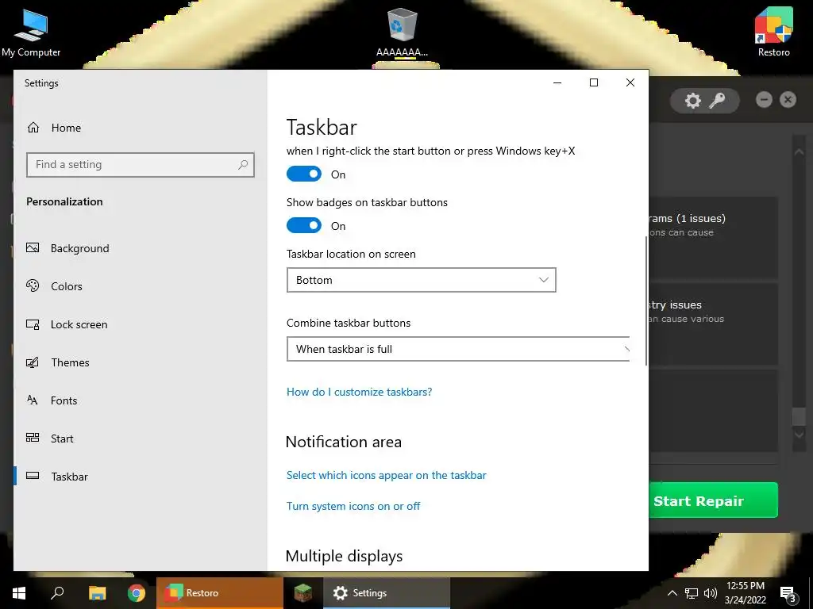Click the search magnifier in Find a setting

pyautogui.click(x=243, y=165)
